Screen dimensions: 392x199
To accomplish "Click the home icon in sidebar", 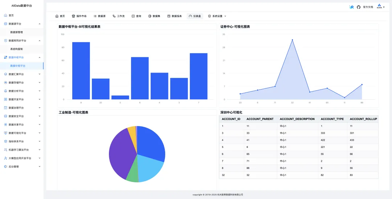I will click(x=5, y=15).
